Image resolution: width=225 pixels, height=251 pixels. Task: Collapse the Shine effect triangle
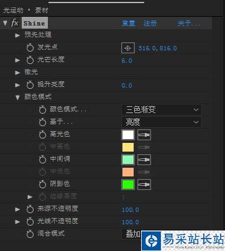click(5, 23)
